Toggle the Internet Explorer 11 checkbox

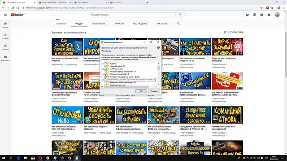tap(106, 66)
